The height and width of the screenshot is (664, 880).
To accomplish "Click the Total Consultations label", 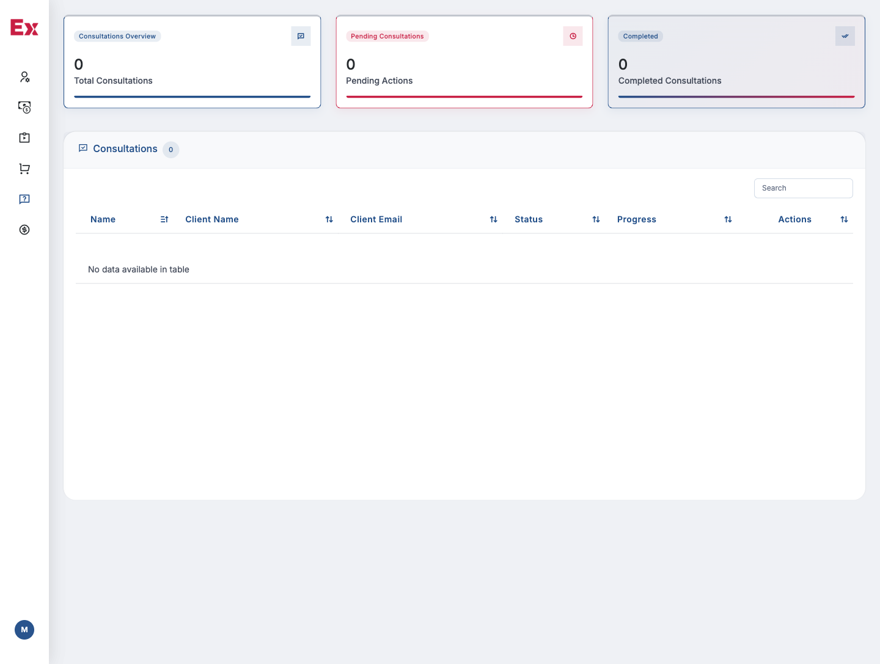I will click(113, 81).
